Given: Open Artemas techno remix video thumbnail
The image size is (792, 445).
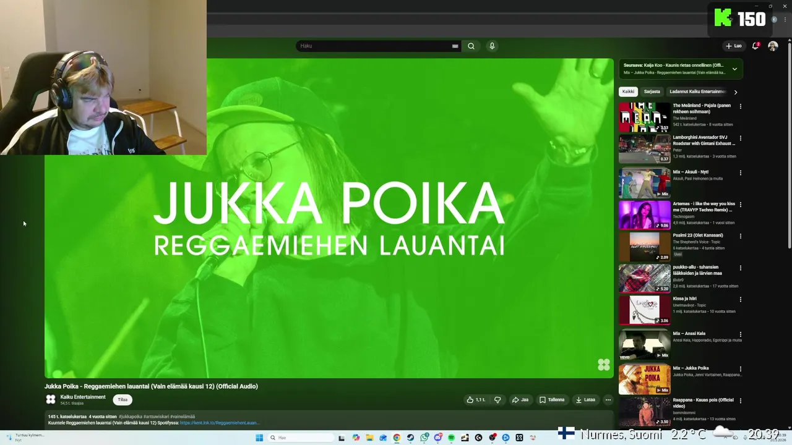Looking at the screenshot, I should pos(644,215).
